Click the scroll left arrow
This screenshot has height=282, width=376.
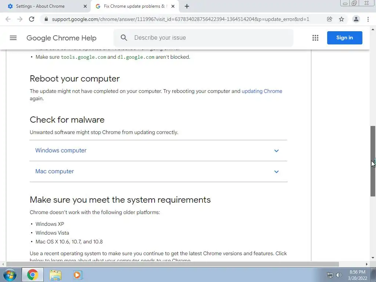3,264
